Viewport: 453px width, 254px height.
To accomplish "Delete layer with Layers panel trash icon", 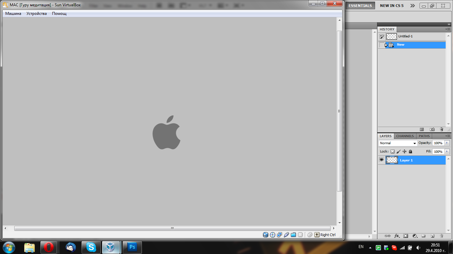I will point(441,236).
